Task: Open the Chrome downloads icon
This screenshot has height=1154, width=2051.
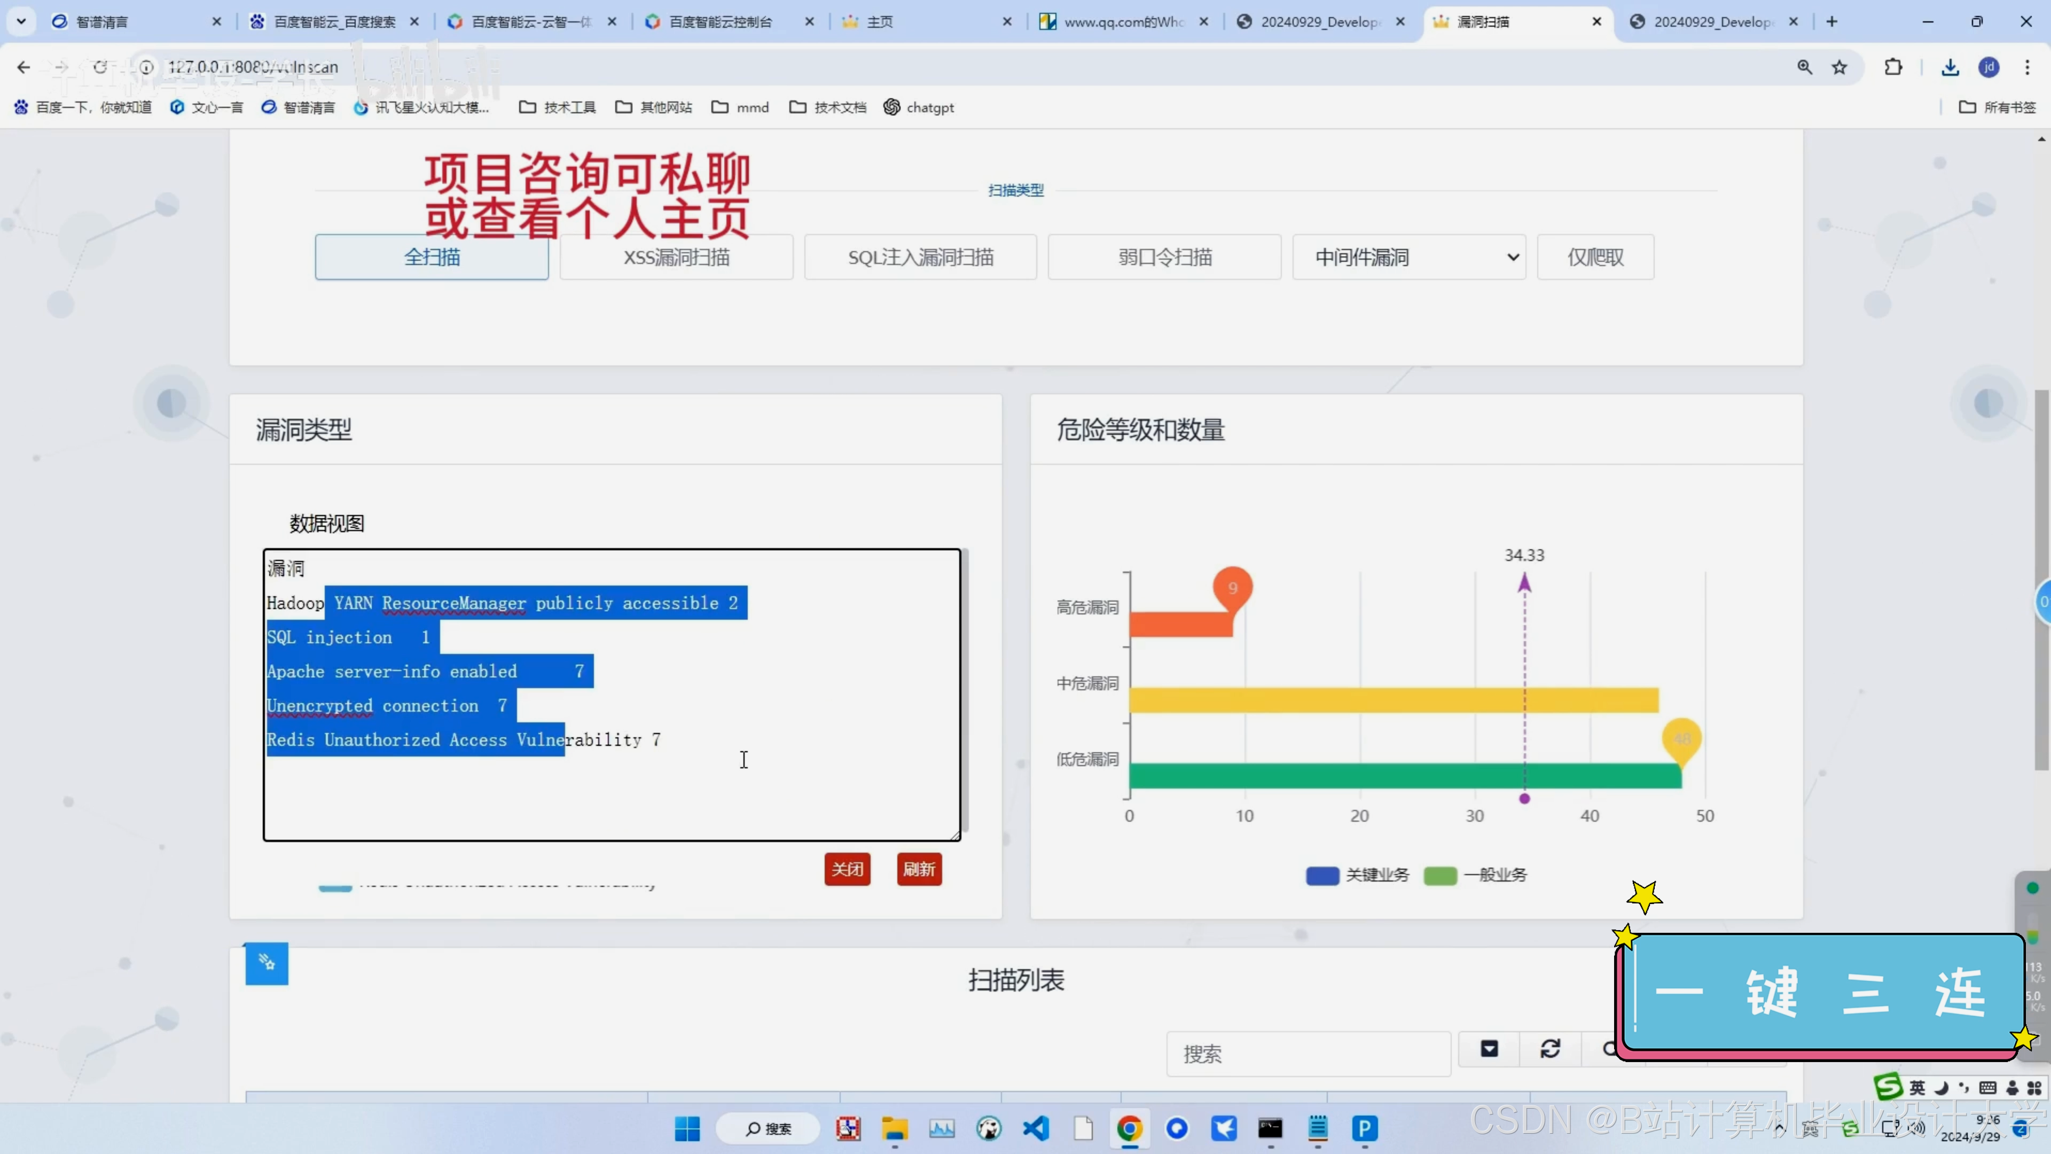Action: [x=1950, y=68]
